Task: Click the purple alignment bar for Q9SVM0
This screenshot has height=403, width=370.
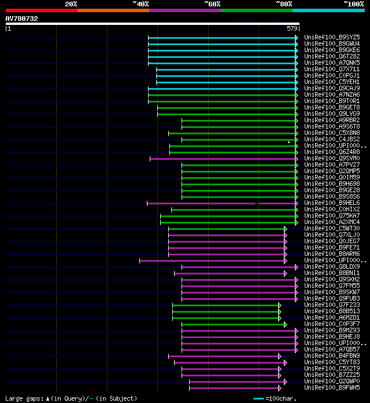Action: [223, 159]
